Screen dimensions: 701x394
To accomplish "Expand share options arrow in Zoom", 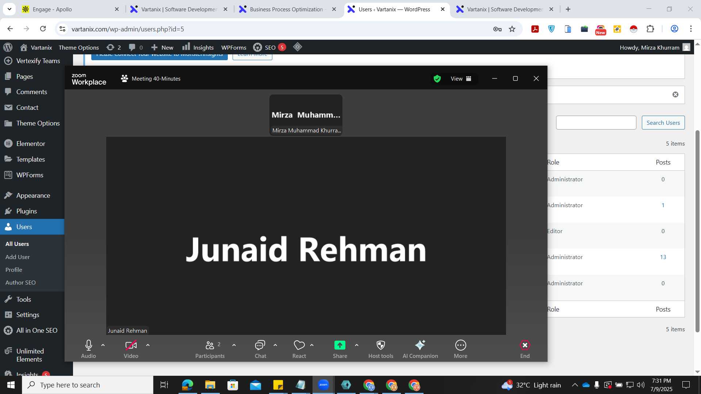I will click(x=357, y=345).
